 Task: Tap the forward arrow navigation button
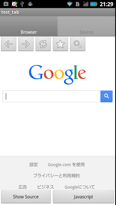click(26, 44)
